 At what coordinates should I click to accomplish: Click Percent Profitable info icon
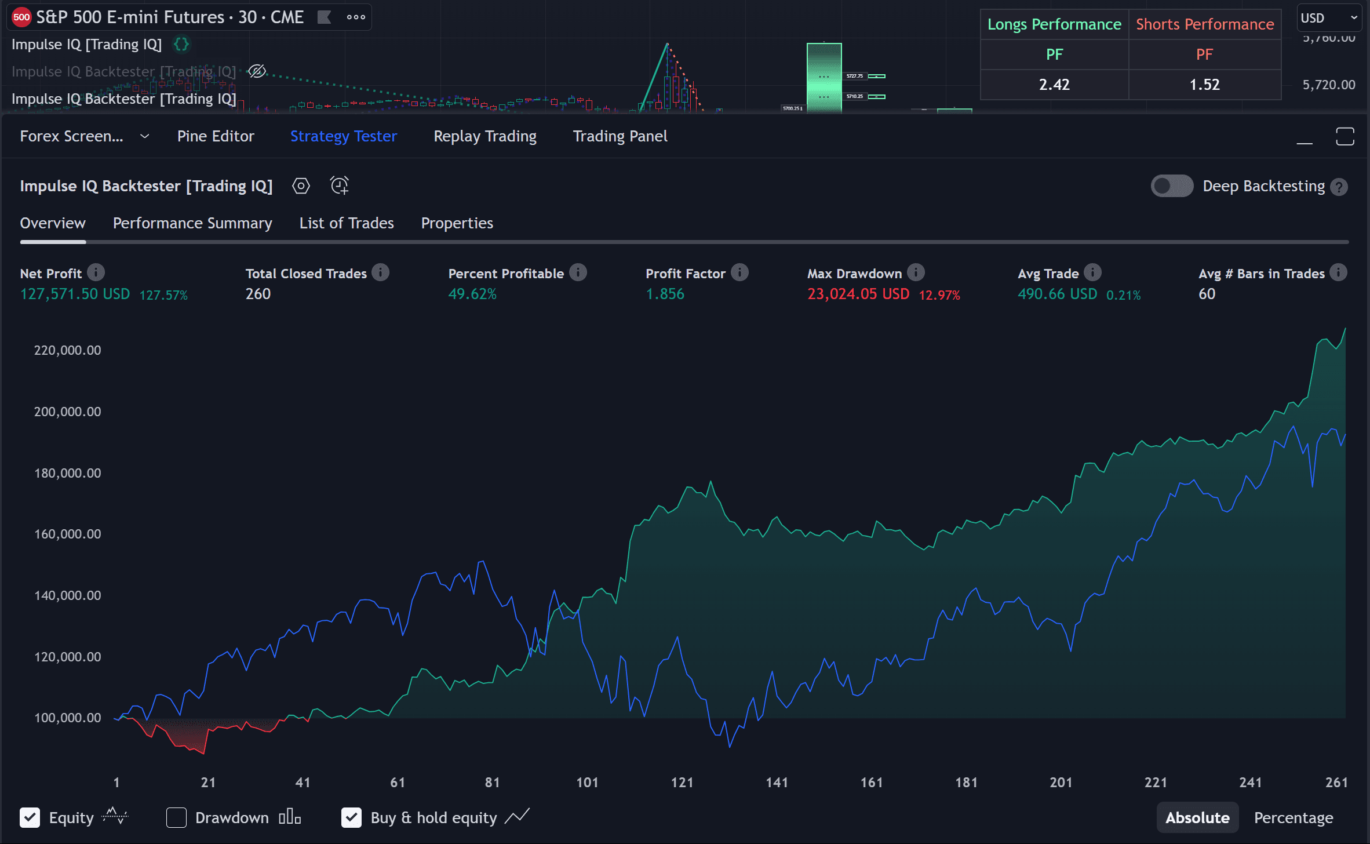tap(578, 272)
